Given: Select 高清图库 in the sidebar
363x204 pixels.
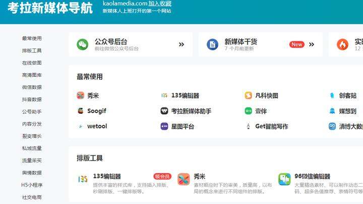Looking at the screenshot, I should (32, 75).
